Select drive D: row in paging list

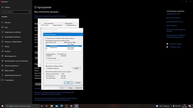pos(64,46)
